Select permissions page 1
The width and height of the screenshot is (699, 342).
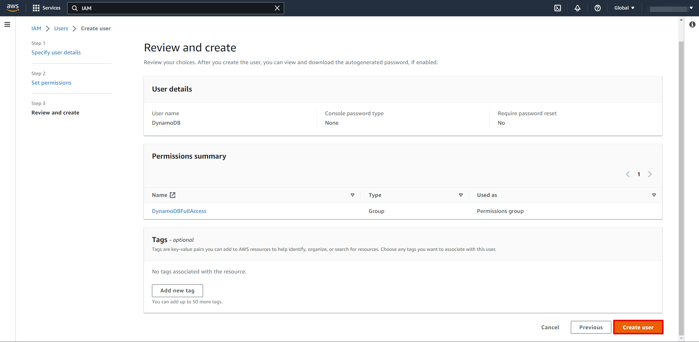point(639,174)
